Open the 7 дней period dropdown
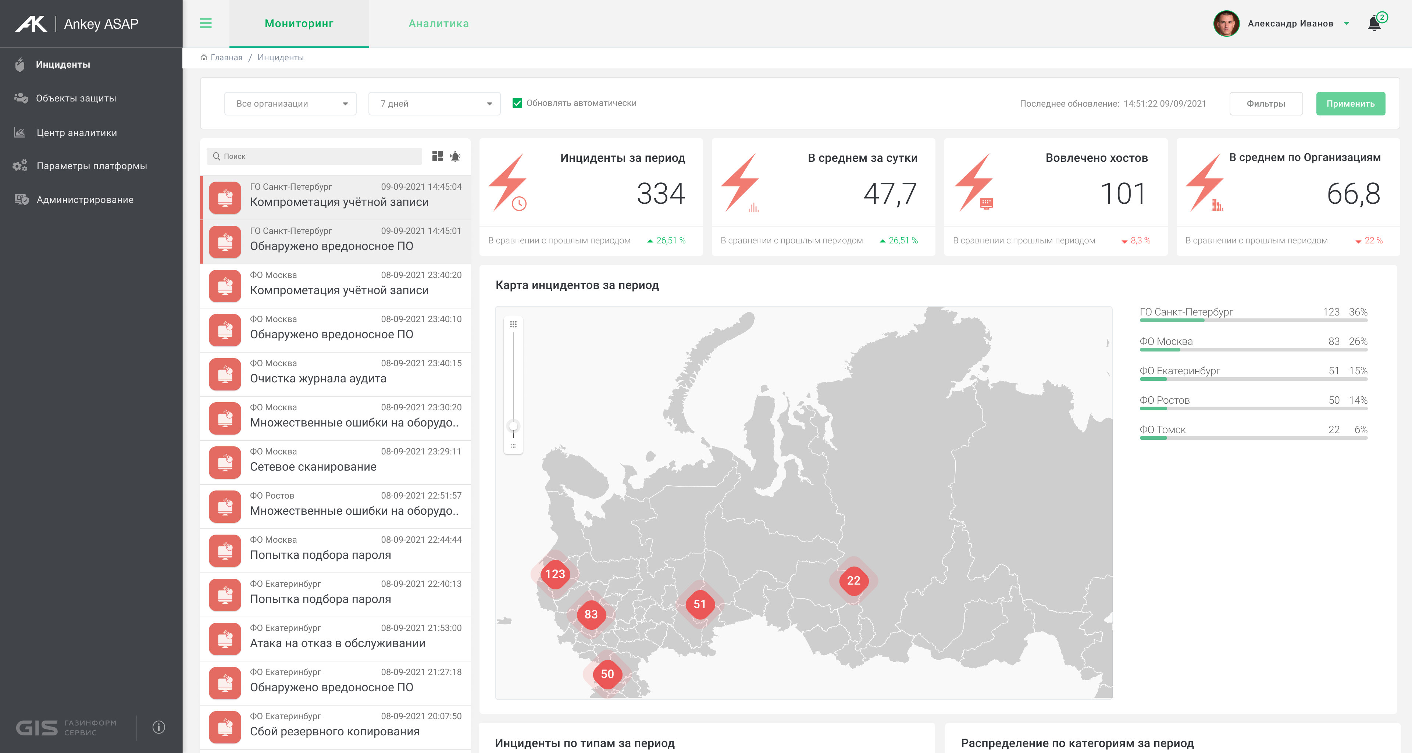The image size is (1412, 753). [x=434, y=104]
